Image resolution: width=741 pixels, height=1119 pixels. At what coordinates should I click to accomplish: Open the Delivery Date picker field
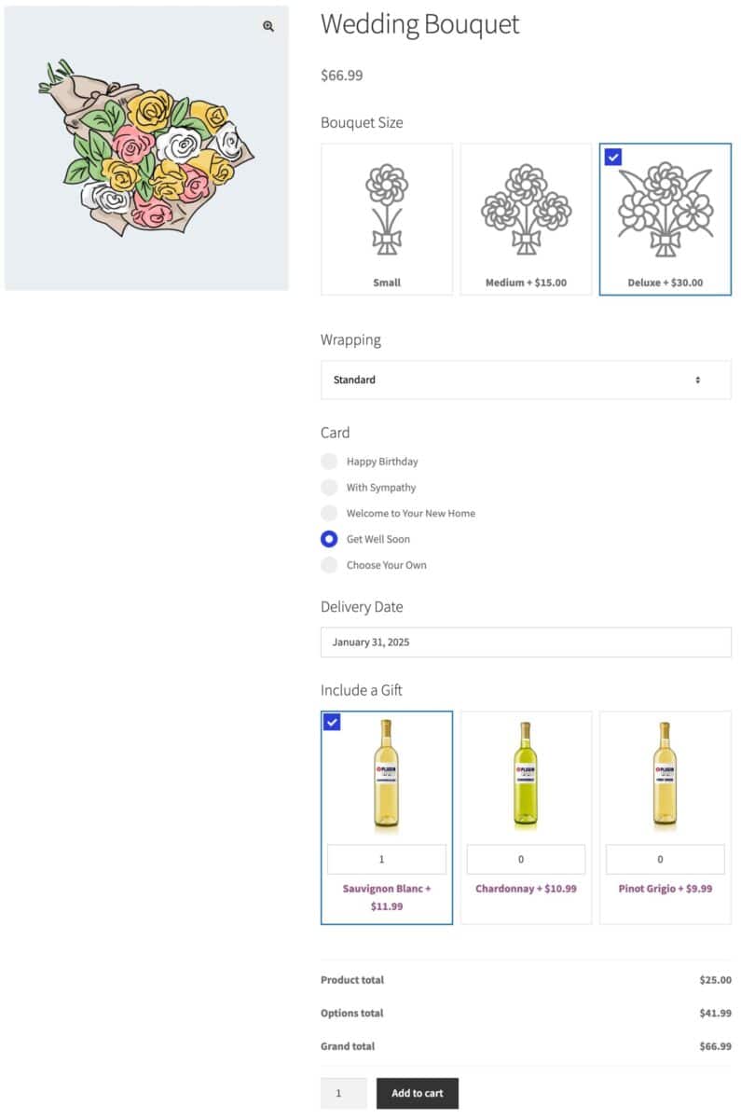click(526, 642)
